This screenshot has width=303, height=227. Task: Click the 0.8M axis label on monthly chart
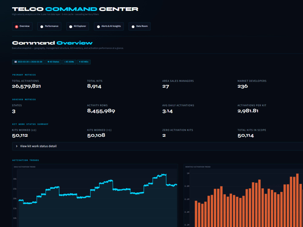coord(187,186)
